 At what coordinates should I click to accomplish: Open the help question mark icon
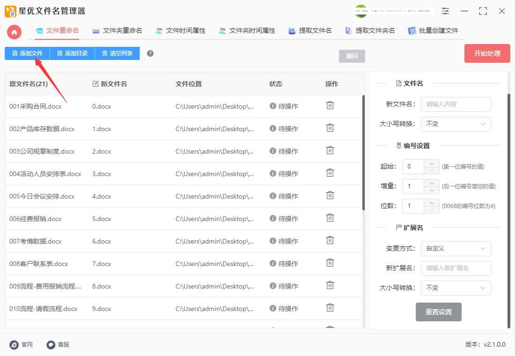click(150, 53)
